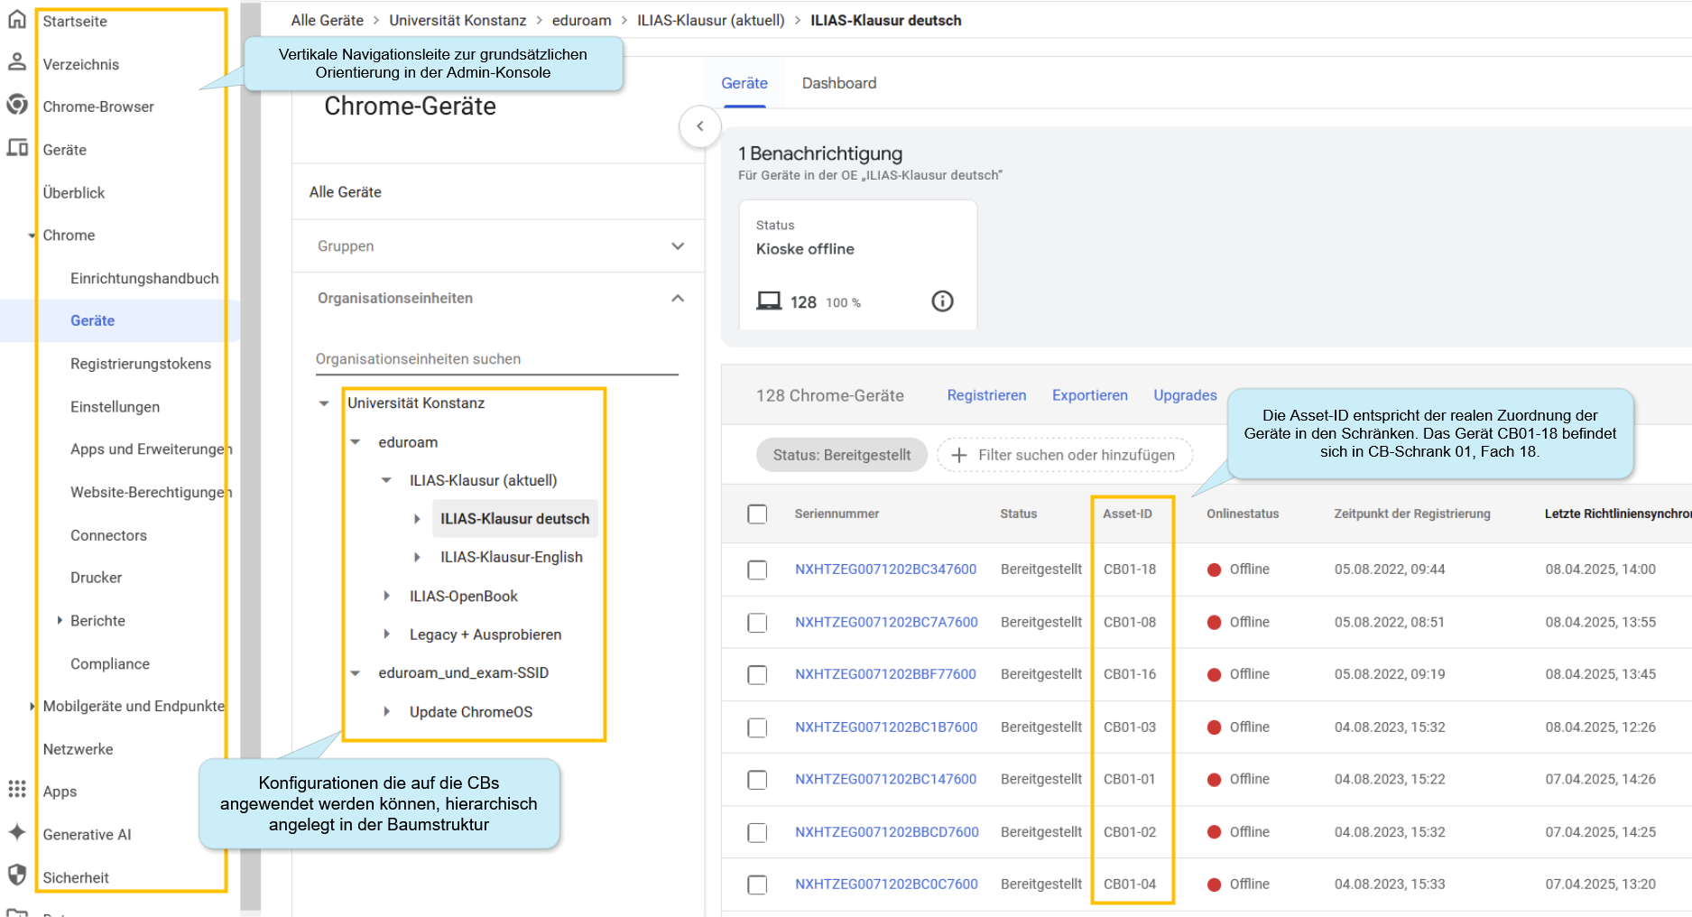Select ILIAS-Klausur-English tree item

pyautogui.click(x=512, y=558)
